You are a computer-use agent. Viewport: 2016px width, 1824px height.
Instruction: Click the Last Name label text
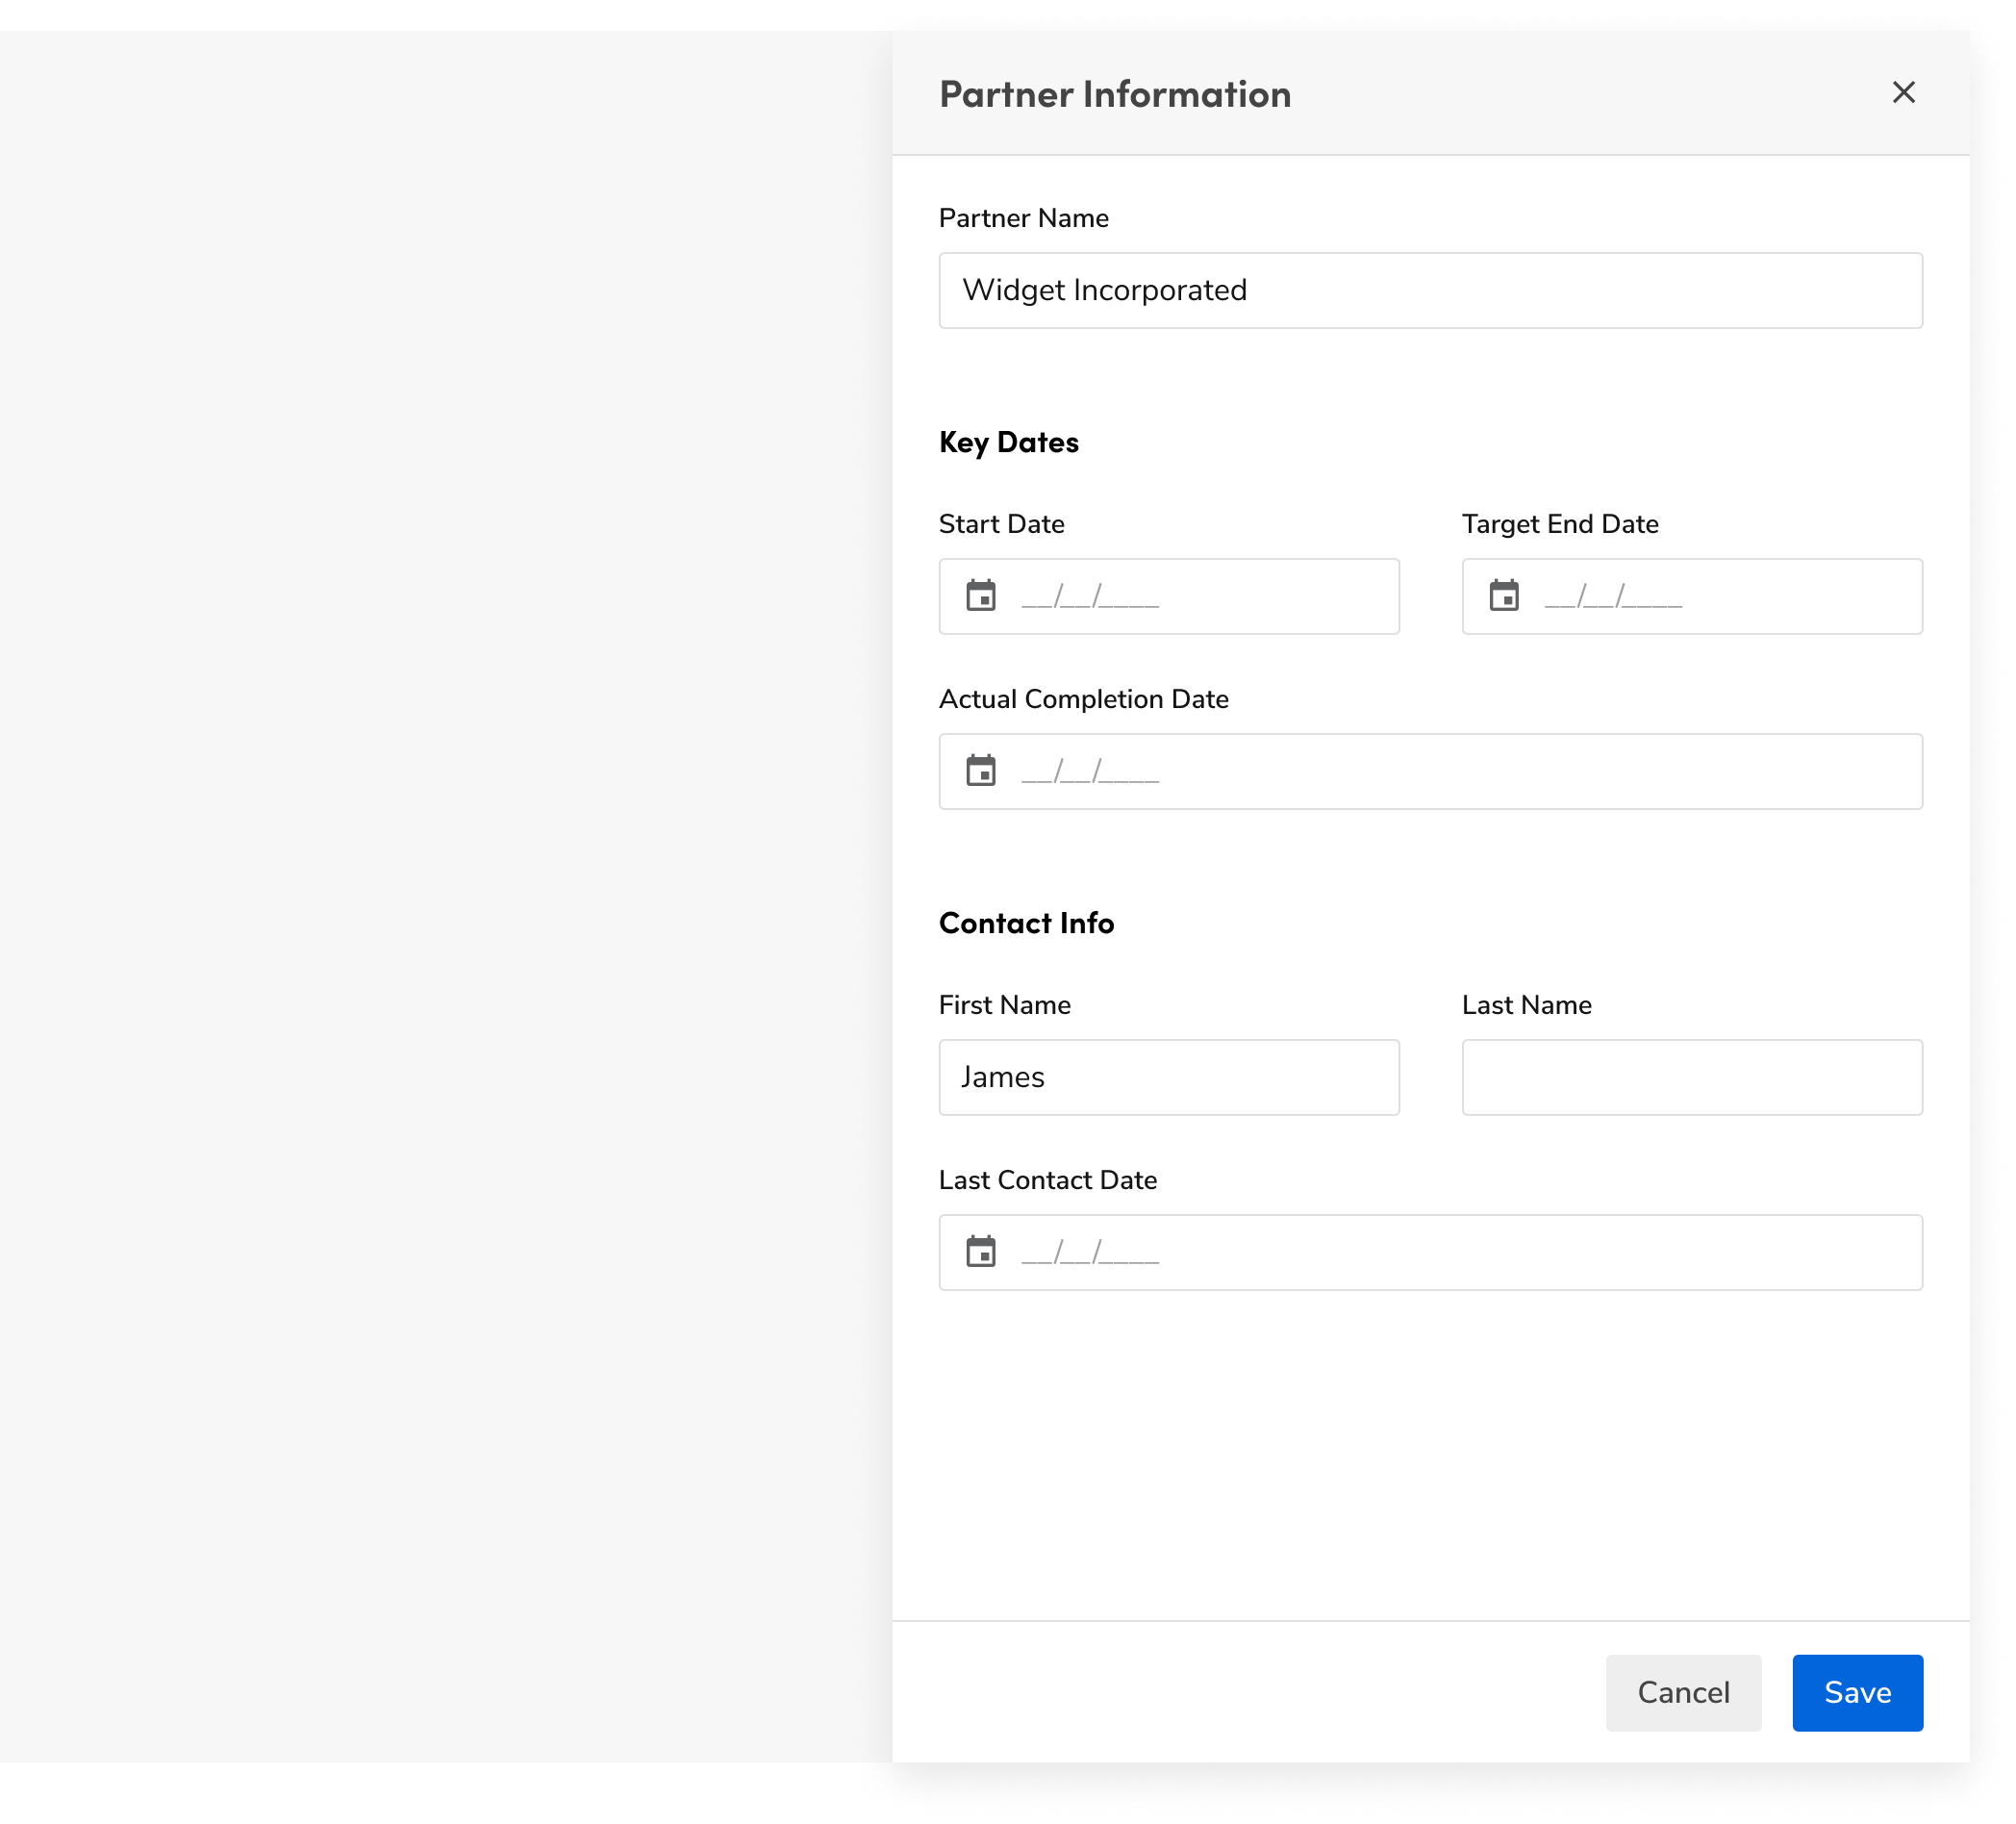pyautogui.click(x=1526, y=1005)
